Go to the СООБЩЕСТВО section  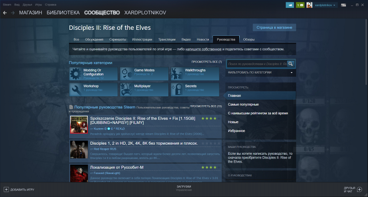tap(102, 13)
